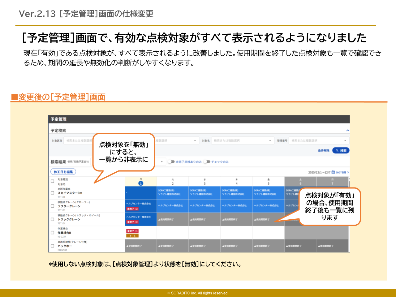This screenshot has height=297, width=396.
Task: Collapse the 予定検索 panel with chevron
Action: coord(347,131)
